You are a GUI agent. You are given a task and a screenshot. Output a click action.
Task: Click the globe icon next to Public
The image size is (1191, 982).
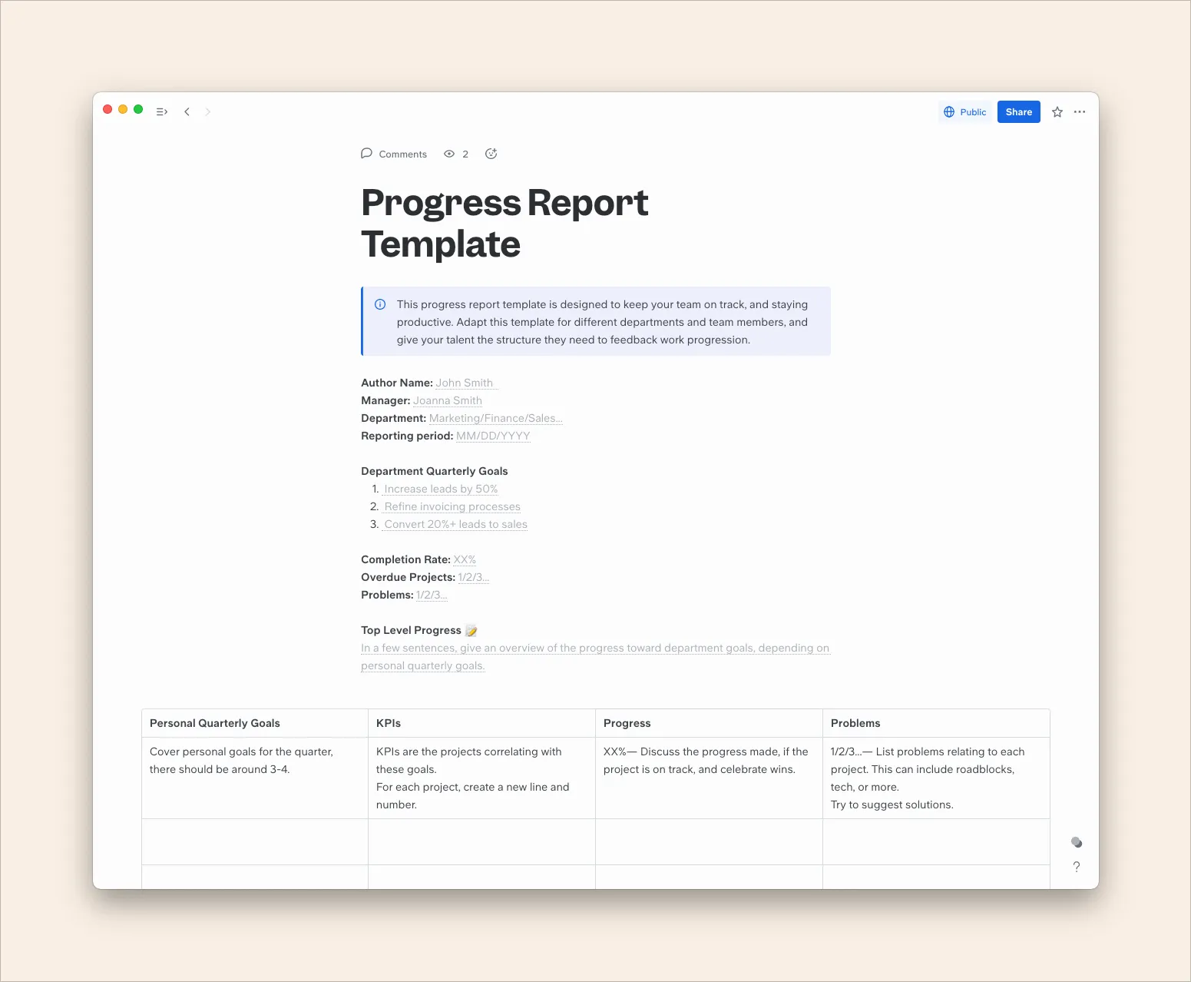(950, 111)
